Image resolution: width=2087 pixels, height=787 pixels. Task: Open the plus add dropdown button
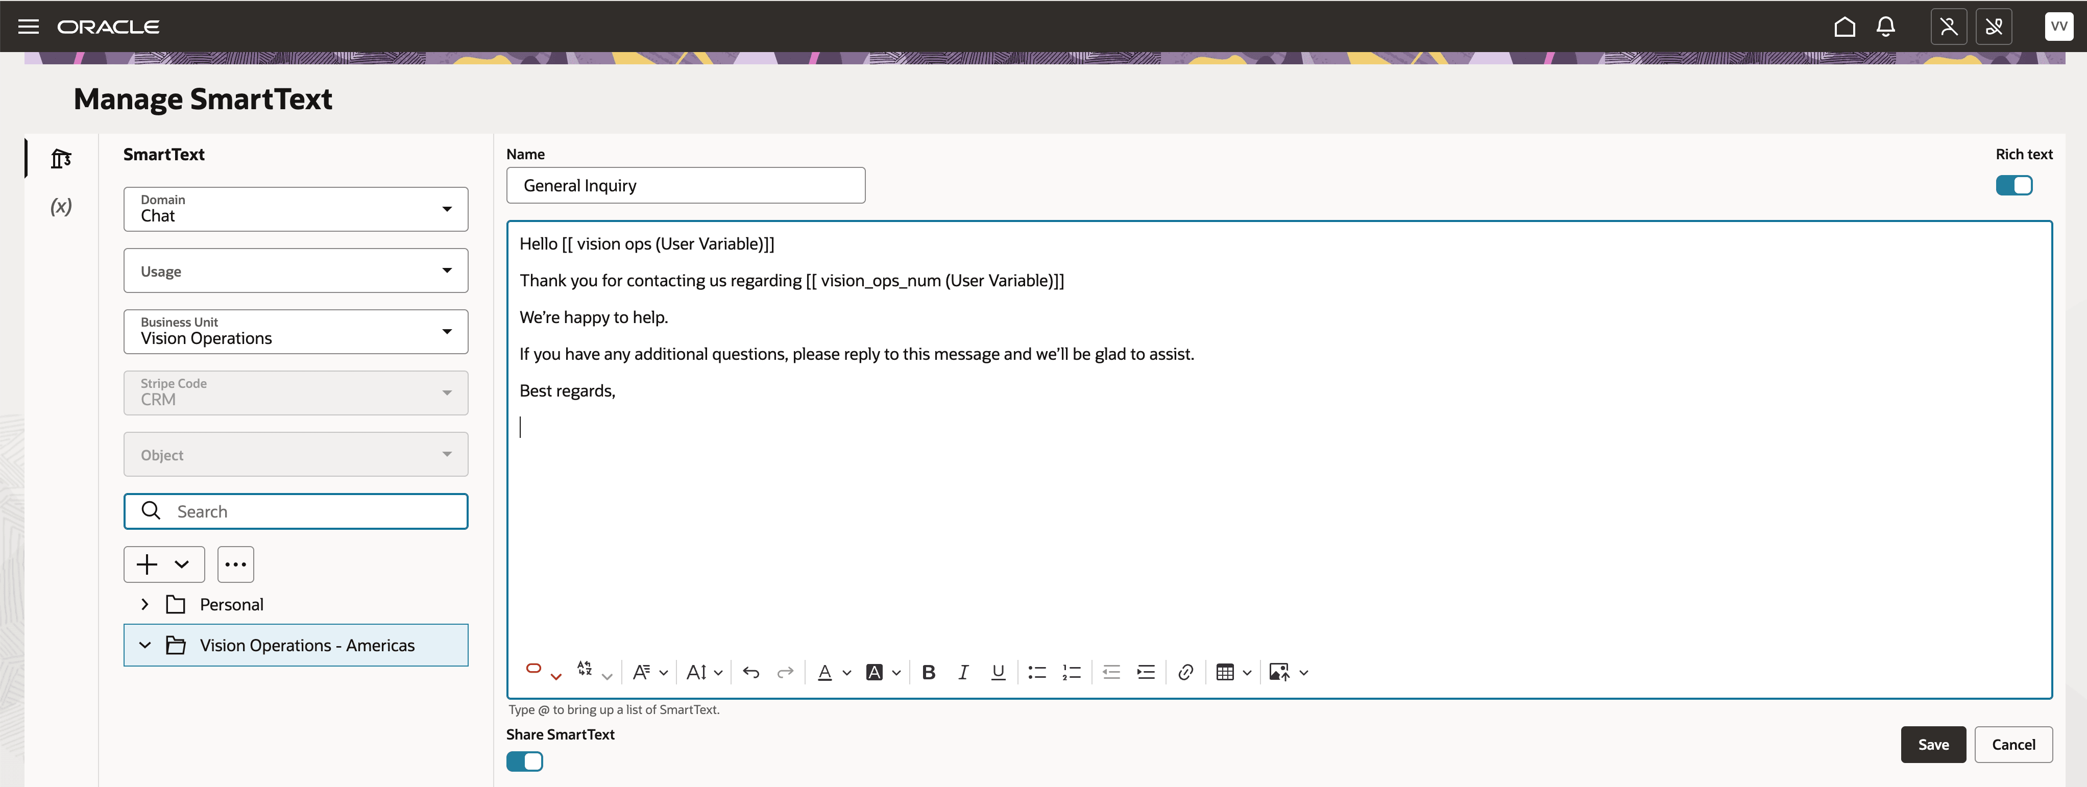tap(164, 564)
